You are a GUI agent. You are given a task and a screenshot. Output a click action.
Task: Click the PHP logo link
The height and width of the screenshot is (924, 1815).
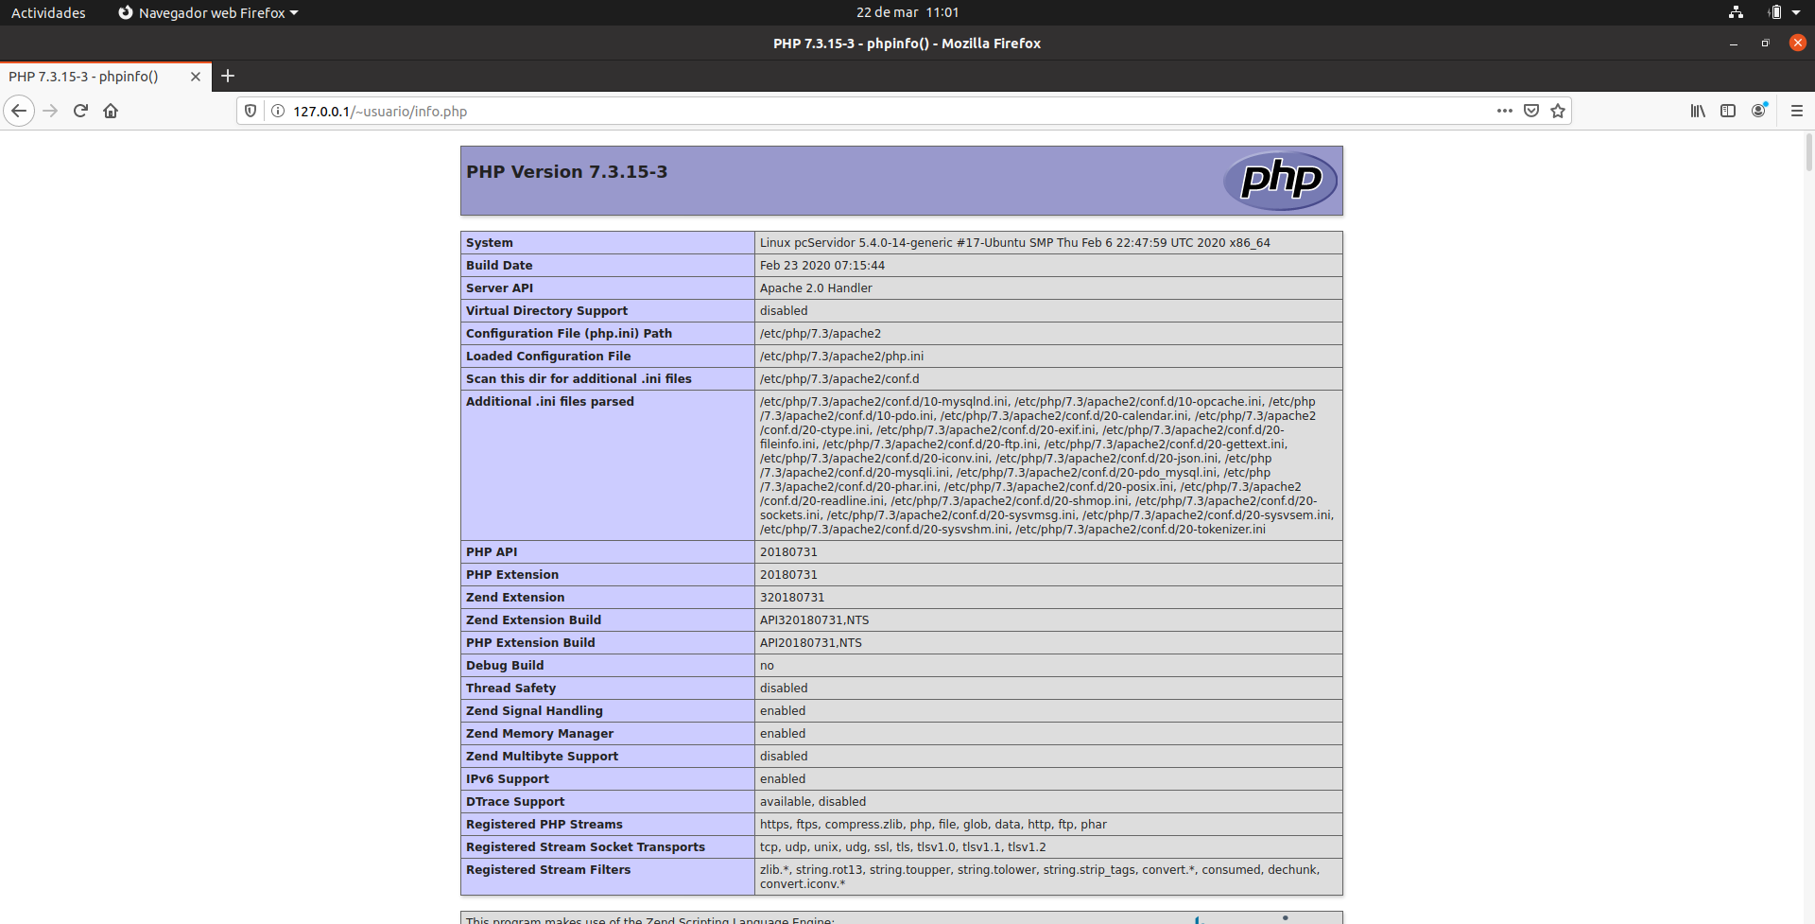[1280, 180]
